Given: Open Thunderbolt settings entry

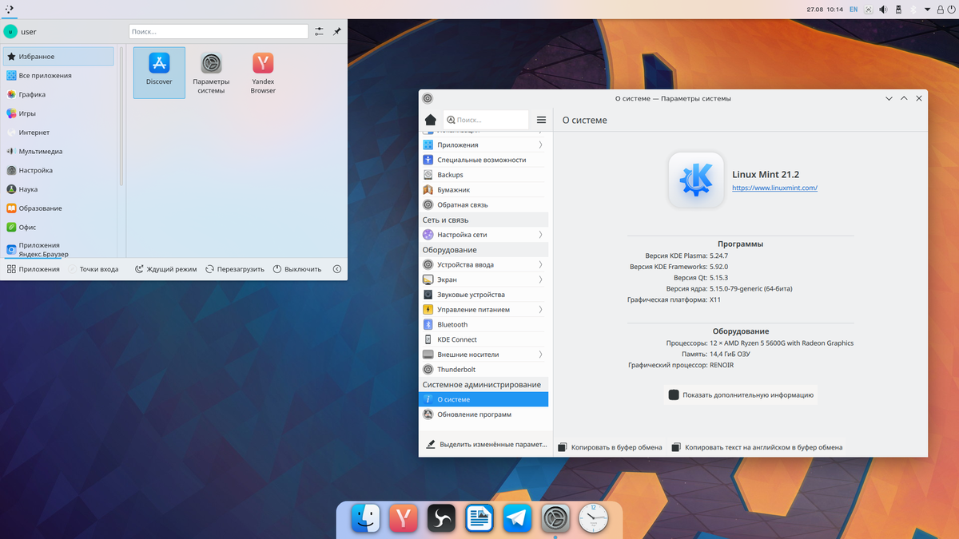Looking at the screenshot, I should [x=483, y=370].
